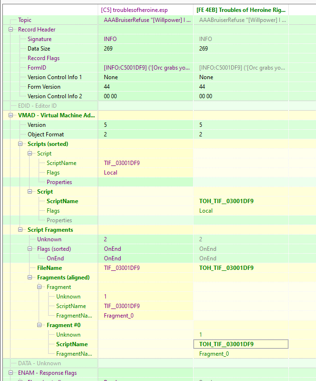This screenshot has width=316, height=381.
Task: Click the grayed FormID value in FE 4EB column
Action: (x=241, y=68)
